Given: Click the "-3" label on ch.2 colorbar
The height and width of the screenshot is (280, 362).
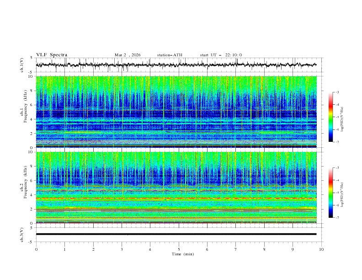Looking at the screenshot, I should click(337, 168).
